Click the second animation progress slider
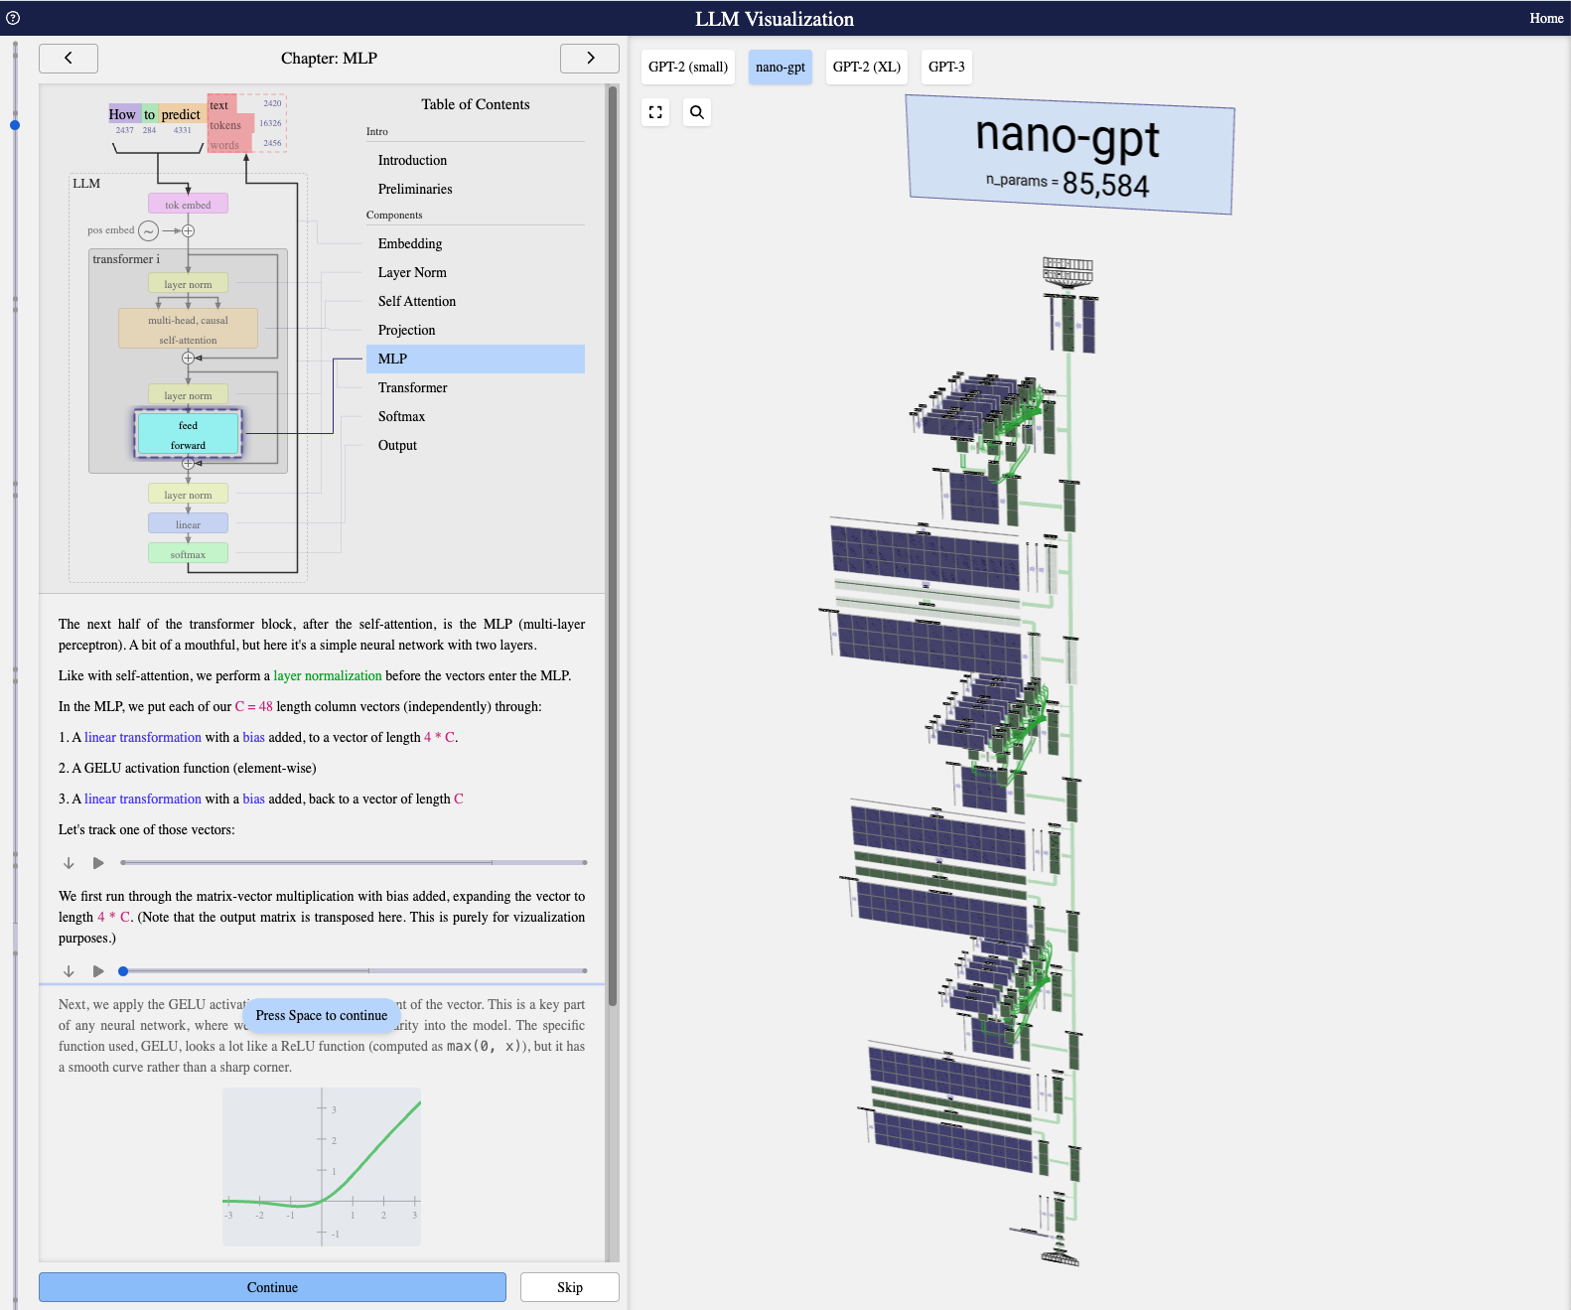The height and width of the screenshot is (1310, 1571). 354,971
